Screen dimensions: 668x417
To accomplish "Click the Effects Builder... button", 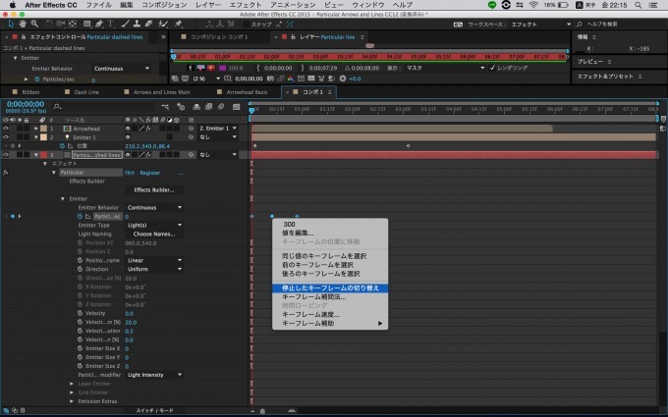I will (152, 189).
